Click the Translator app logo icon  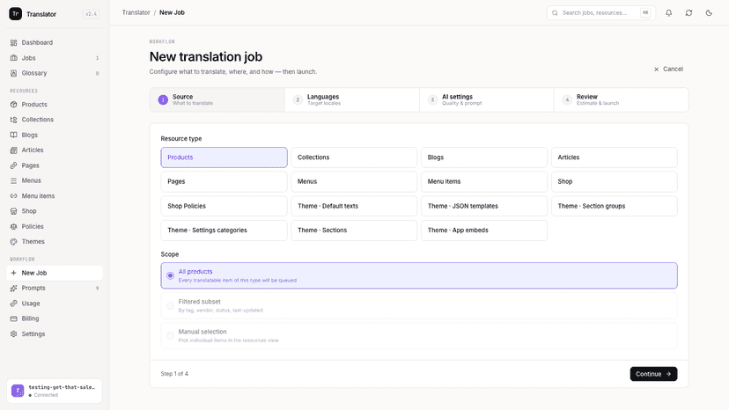pos(15,13)
